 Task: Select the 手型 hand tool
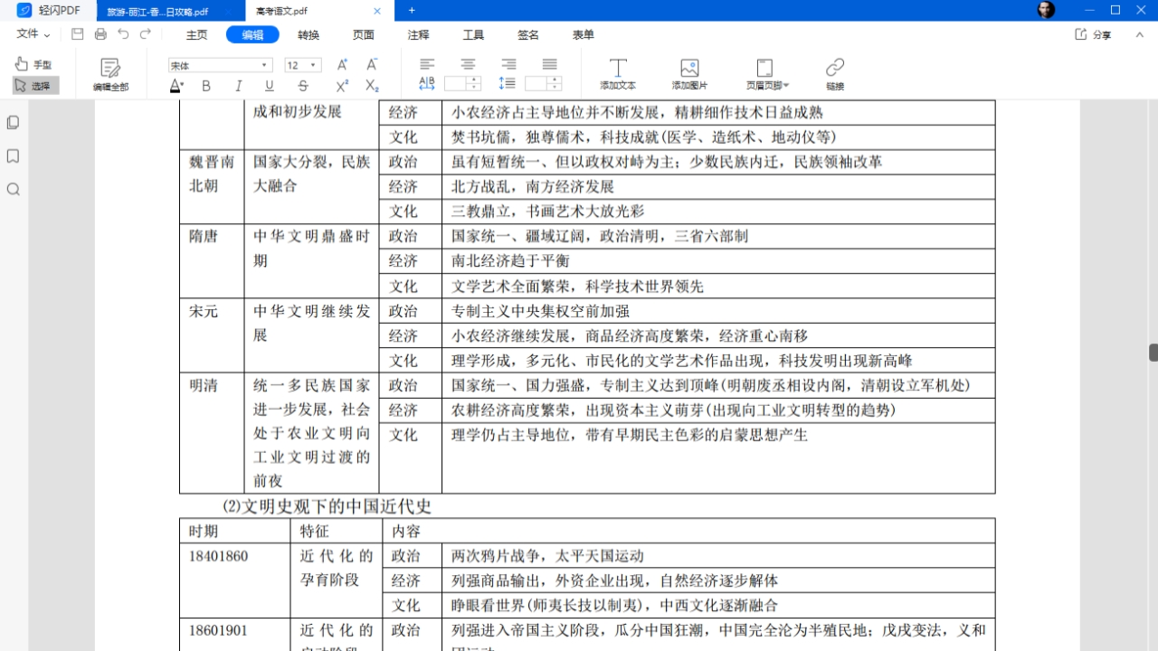34,64
